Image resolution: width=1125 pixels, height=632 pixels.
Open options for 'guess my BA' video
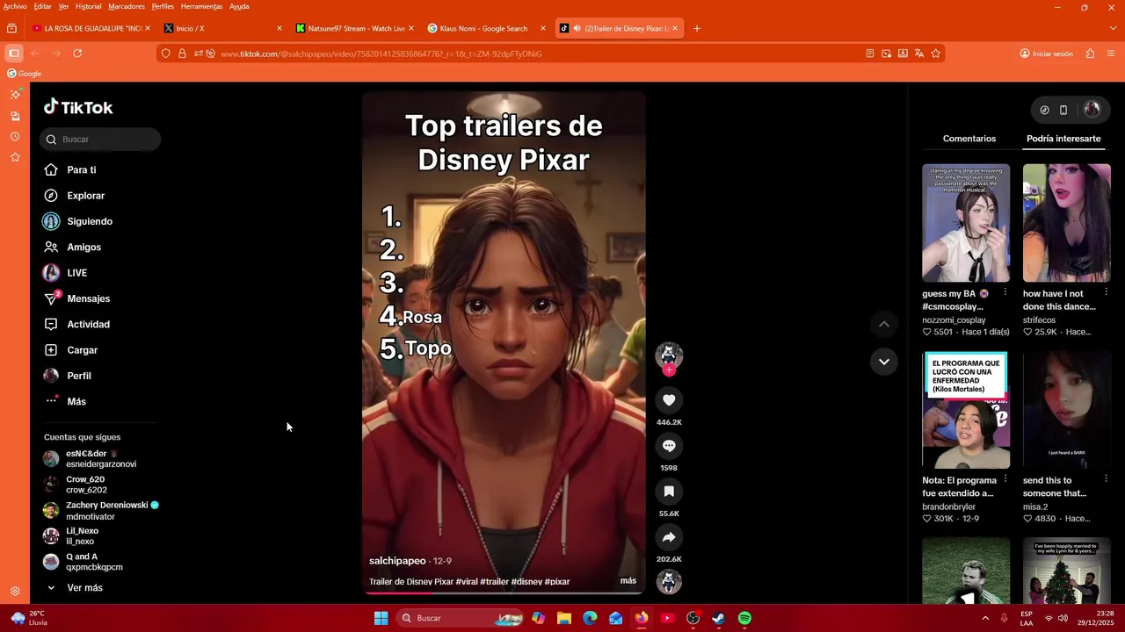(1005, 292)
